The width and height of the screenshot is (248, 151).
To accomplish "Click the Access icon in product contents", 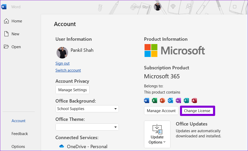I will click(x=194, y=100).
